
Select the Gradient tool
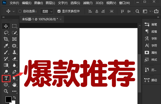tap(6, 65)
